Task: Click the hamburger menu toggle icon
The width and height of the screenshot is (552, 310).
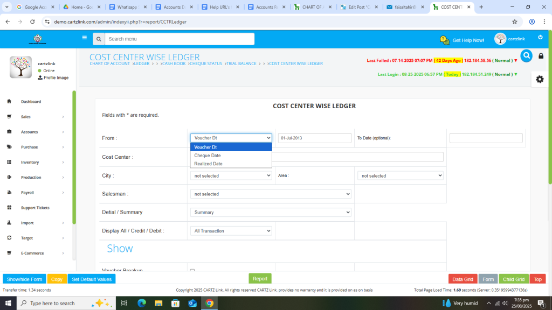Action: [84, 38]
